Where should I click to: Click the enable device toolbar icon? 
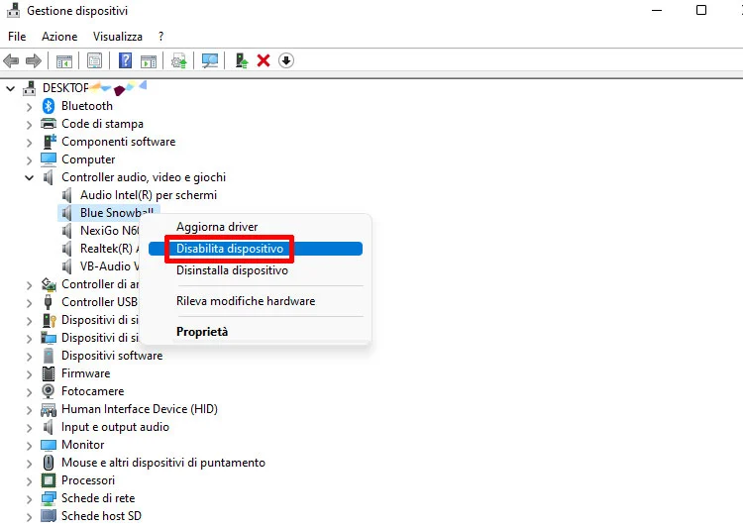(241, 60)
